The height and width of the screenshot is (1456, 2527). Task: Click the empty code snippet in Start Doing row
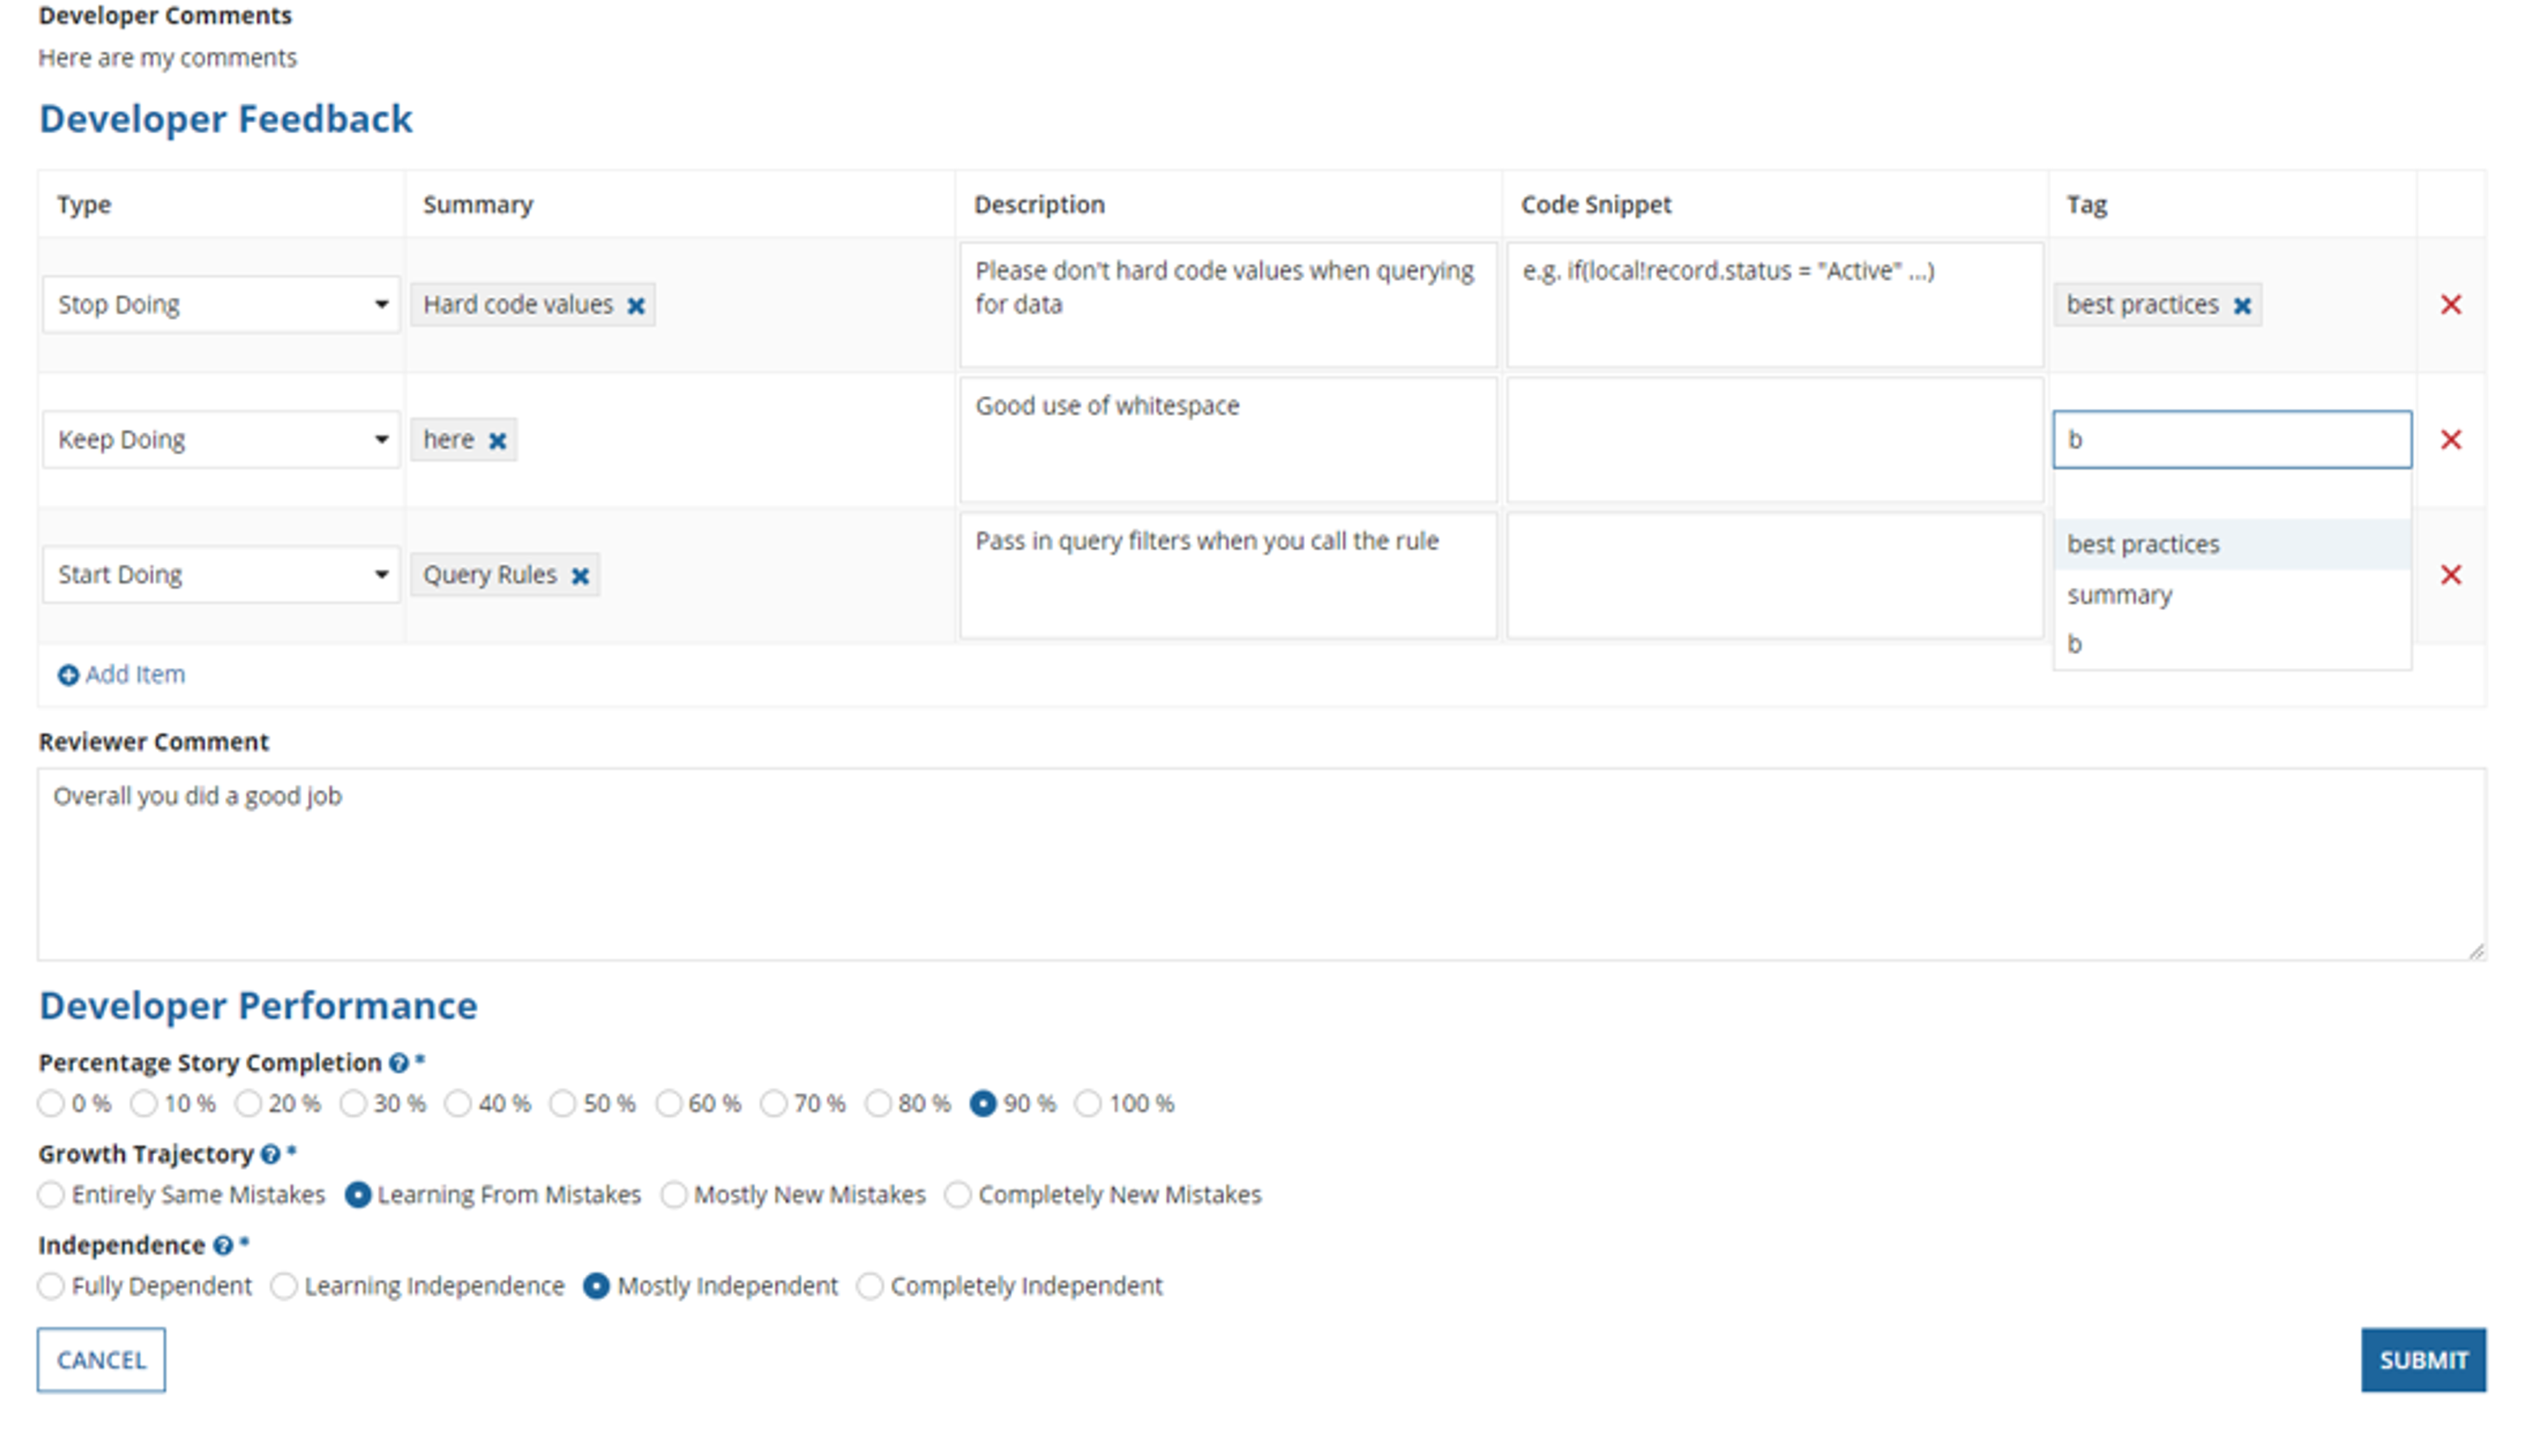click(1774, 574)
